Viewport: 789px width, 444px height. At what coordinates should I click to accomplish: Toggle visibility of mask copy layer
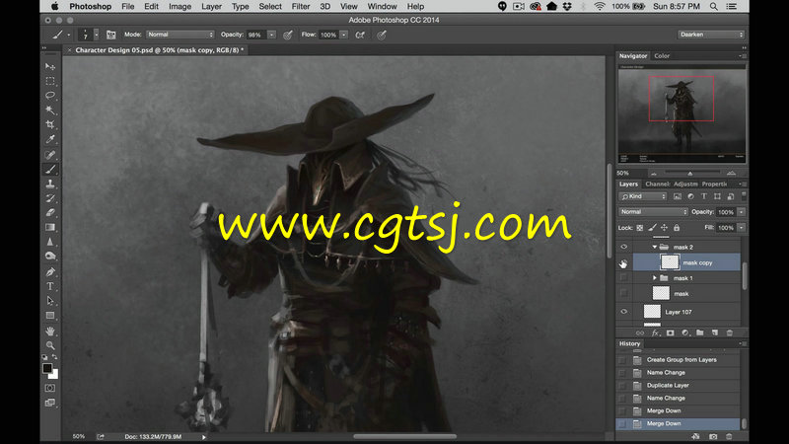point(624,262)
